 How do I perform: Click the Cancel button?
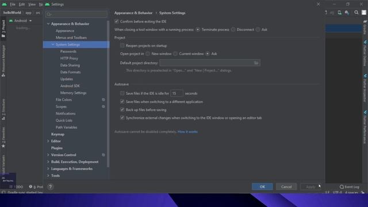click(x=286, y=187)
